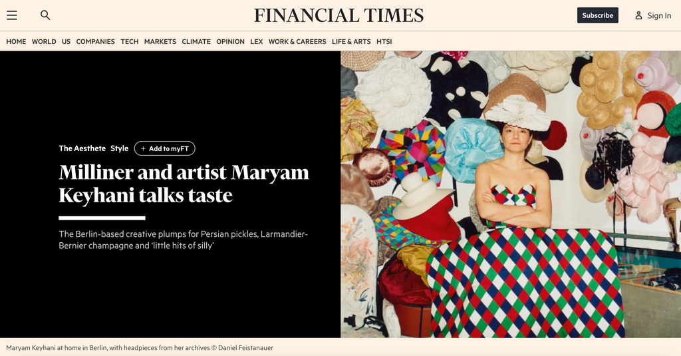Open LIFE & ARTS section
681x356 pixels.
[x=351, y=42]
